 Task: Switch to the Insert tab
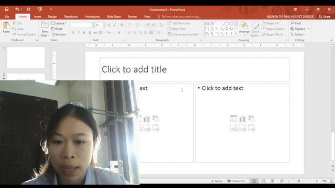coord(37,17)
